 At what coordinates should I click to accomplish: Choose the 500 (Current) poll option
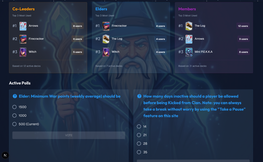(14, 124)
